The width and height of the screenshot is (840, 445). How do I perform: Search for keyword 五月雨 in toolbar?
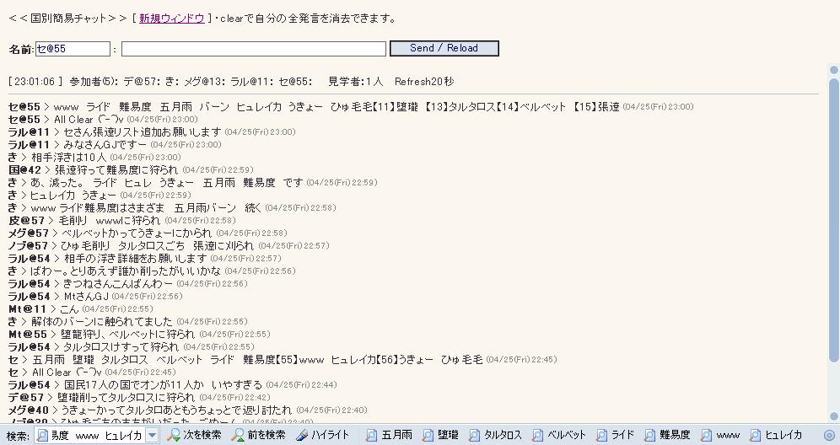(x=389, y=435)
